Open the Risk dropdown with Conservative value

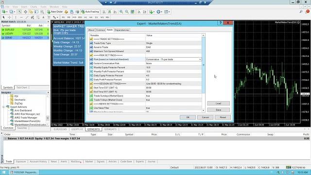(x=173, y=59)
